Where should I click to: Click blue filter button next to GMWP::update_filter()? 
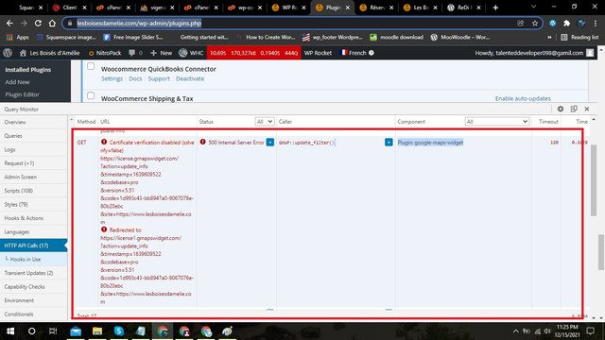389,143
